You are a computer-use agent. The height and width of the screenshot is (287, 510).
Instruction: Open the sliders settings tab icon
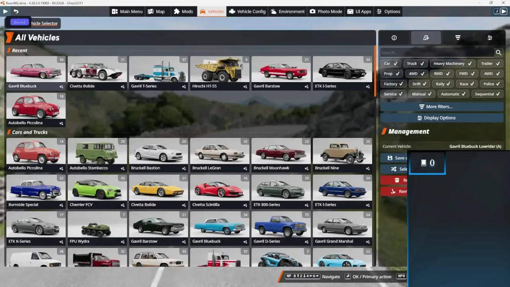490,38
